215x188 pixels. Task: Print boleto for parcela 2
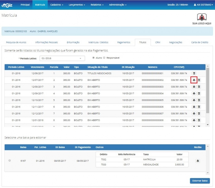(194, 80)
